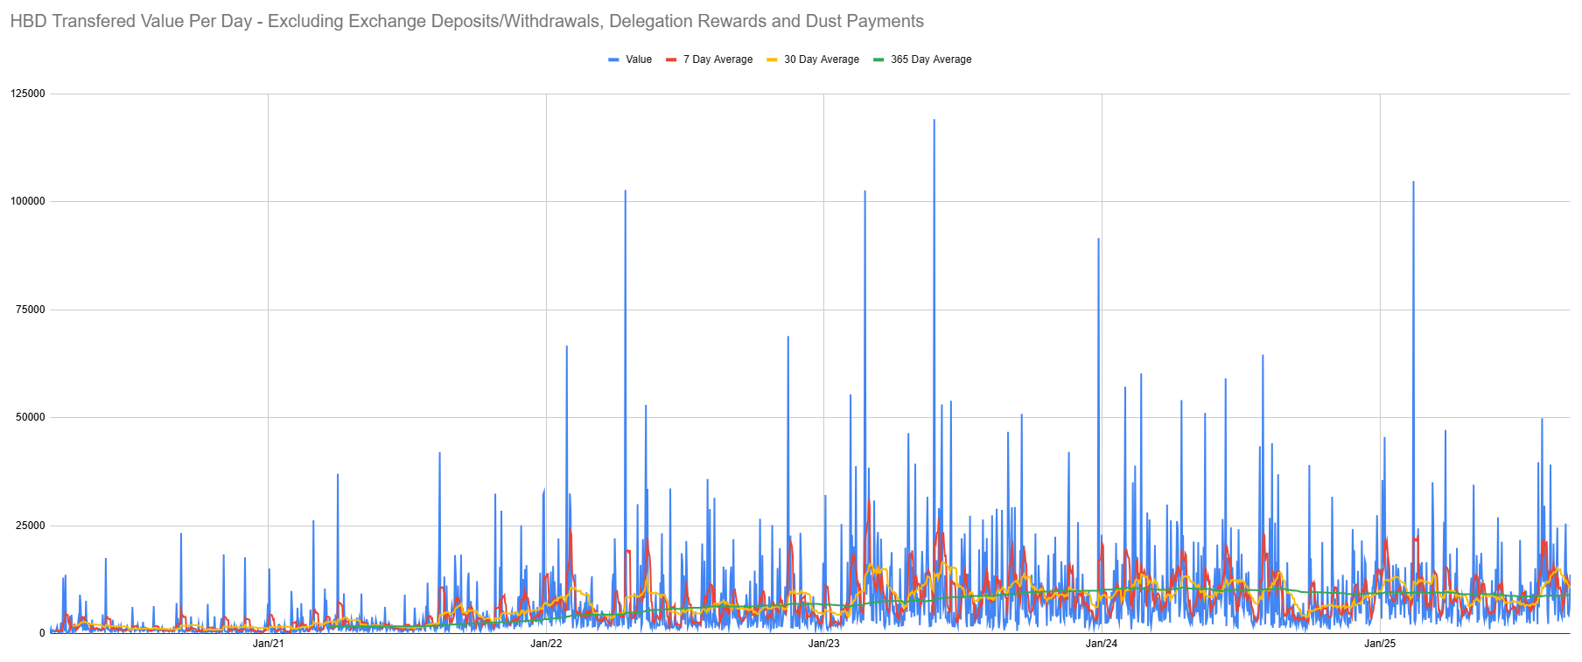Image resolution: width=1582 pixels, height=662 pixels.
Task: Click the yellow 30 Day Average swatch
Action: 772,59
